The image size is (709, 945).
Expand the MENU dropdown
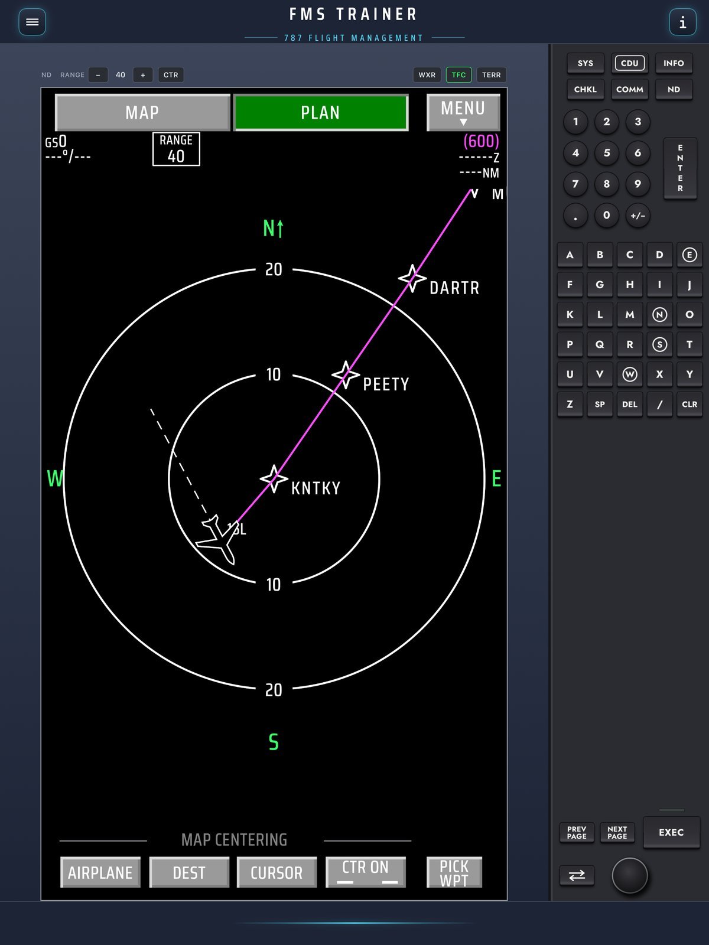[x=463, y=112]
